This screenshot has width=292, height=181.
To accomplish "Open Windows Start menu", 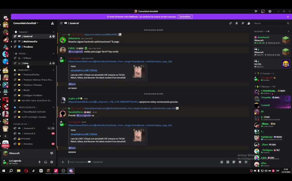I will pos(4,170).
